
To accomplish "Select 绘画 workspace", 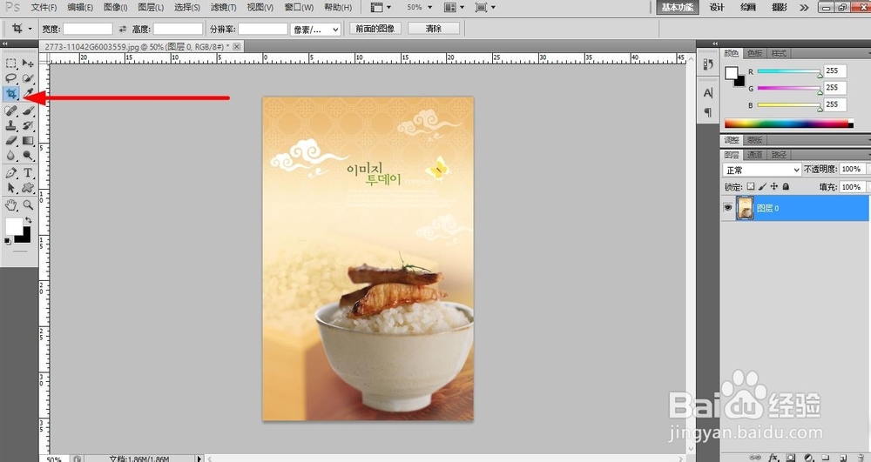I will pyautogui.click(x=747, y=7).
